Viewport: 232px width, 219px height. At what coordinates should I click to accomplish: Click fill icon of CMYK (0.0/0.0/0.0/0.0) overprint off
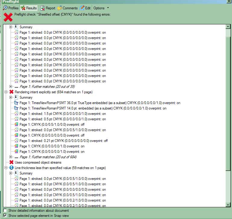(16, 135)
